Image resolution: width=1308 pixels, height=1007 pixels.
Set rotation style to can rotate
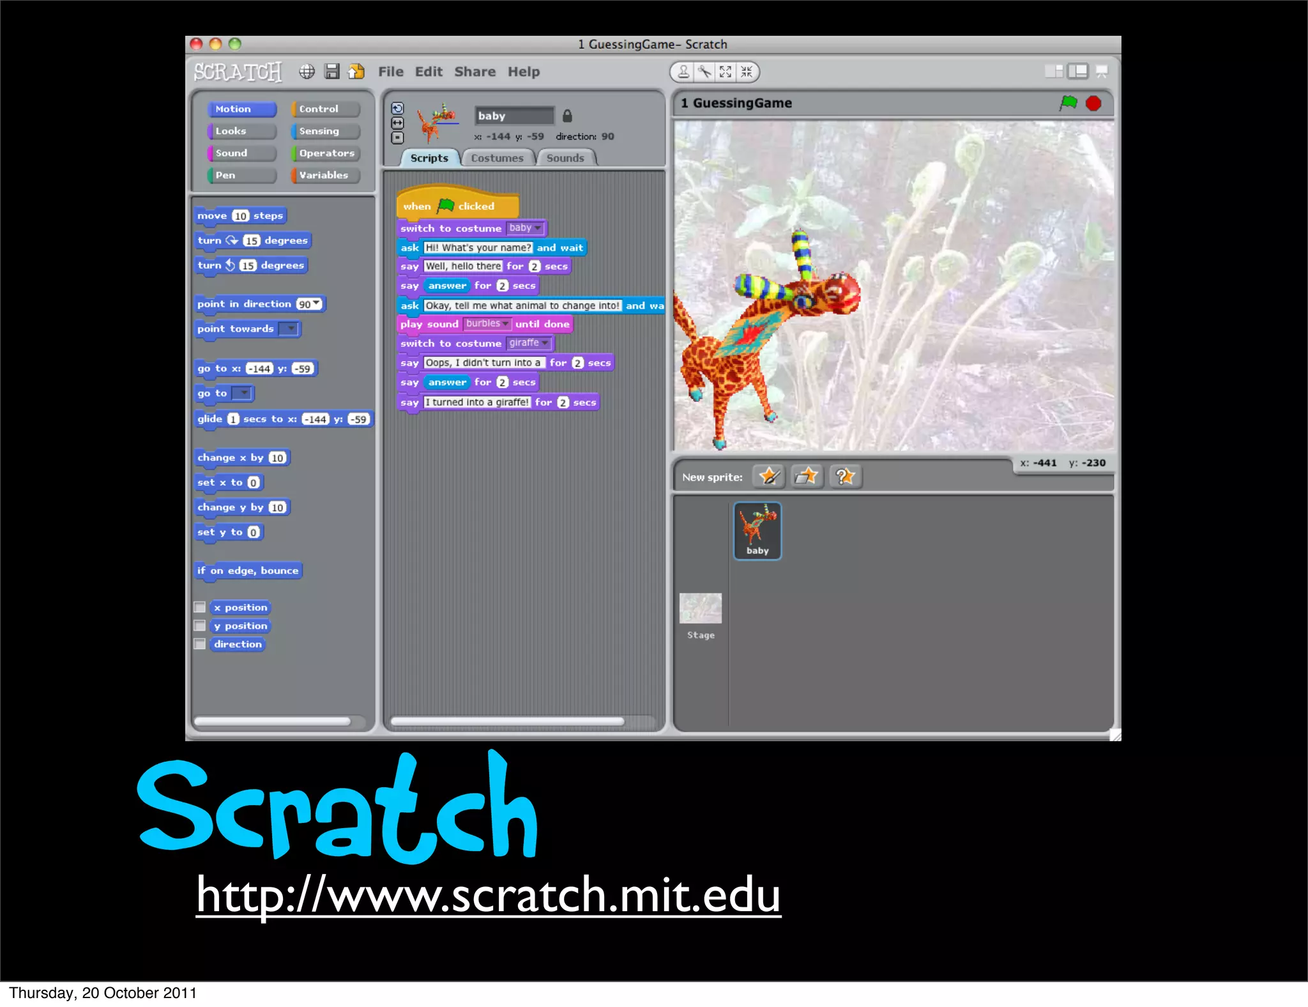(397, 108)
